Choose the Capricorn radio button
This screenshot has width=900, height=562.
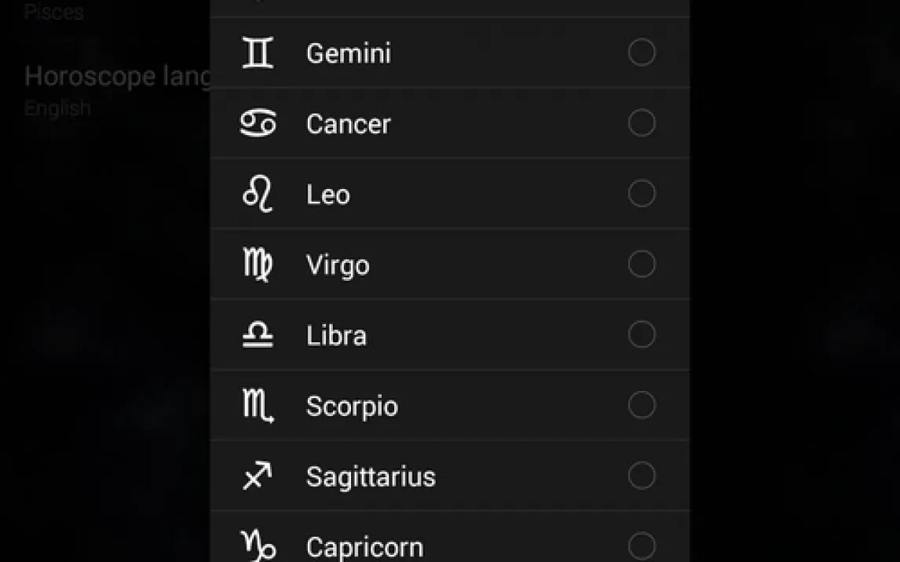point(642,546)
